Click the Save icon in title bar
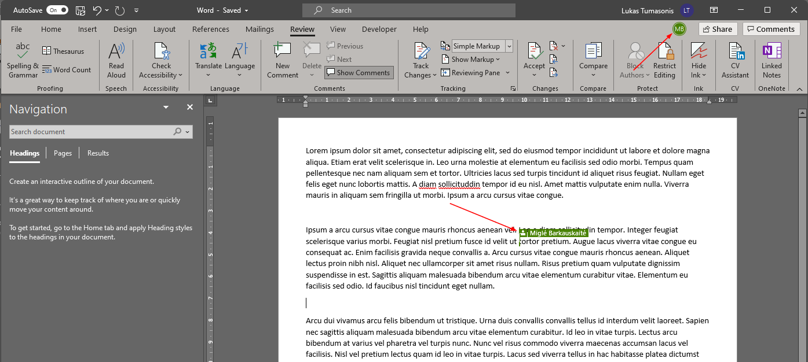808x362 pixels. [x=81, y=10]
